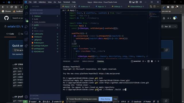Expand the src folder
Screen dimensions: 184x103
pyautogui.click(x=45, y=28)
